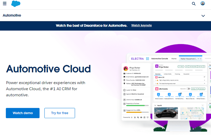Click the Email Address envelope icon
The width and height of the screenshot is (211, 135).
point(124,77)
